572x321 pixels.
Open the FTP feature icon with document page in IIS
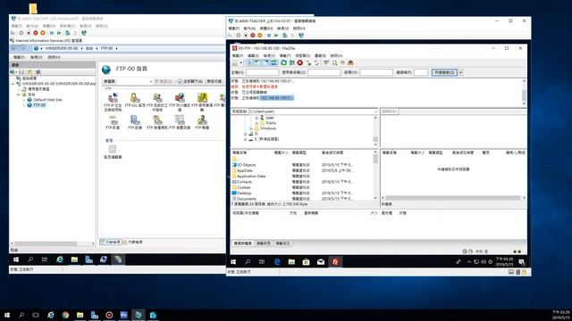click(135, 120)
